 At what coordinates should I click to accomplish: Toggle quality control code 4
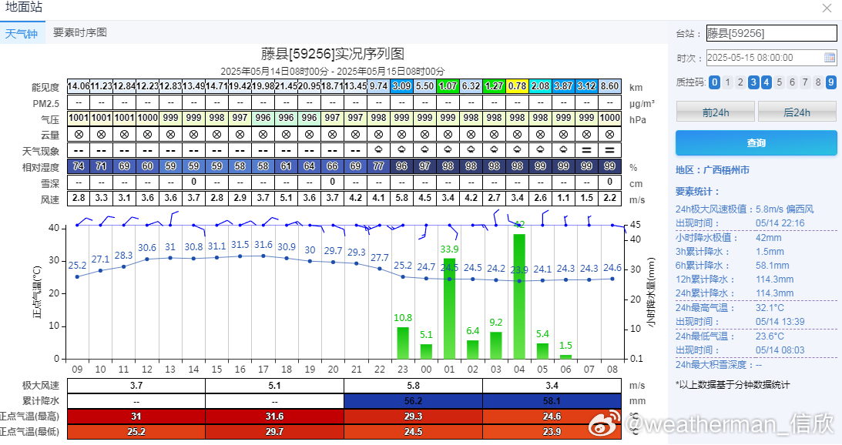pyautogui.click(x=767, y=82)
